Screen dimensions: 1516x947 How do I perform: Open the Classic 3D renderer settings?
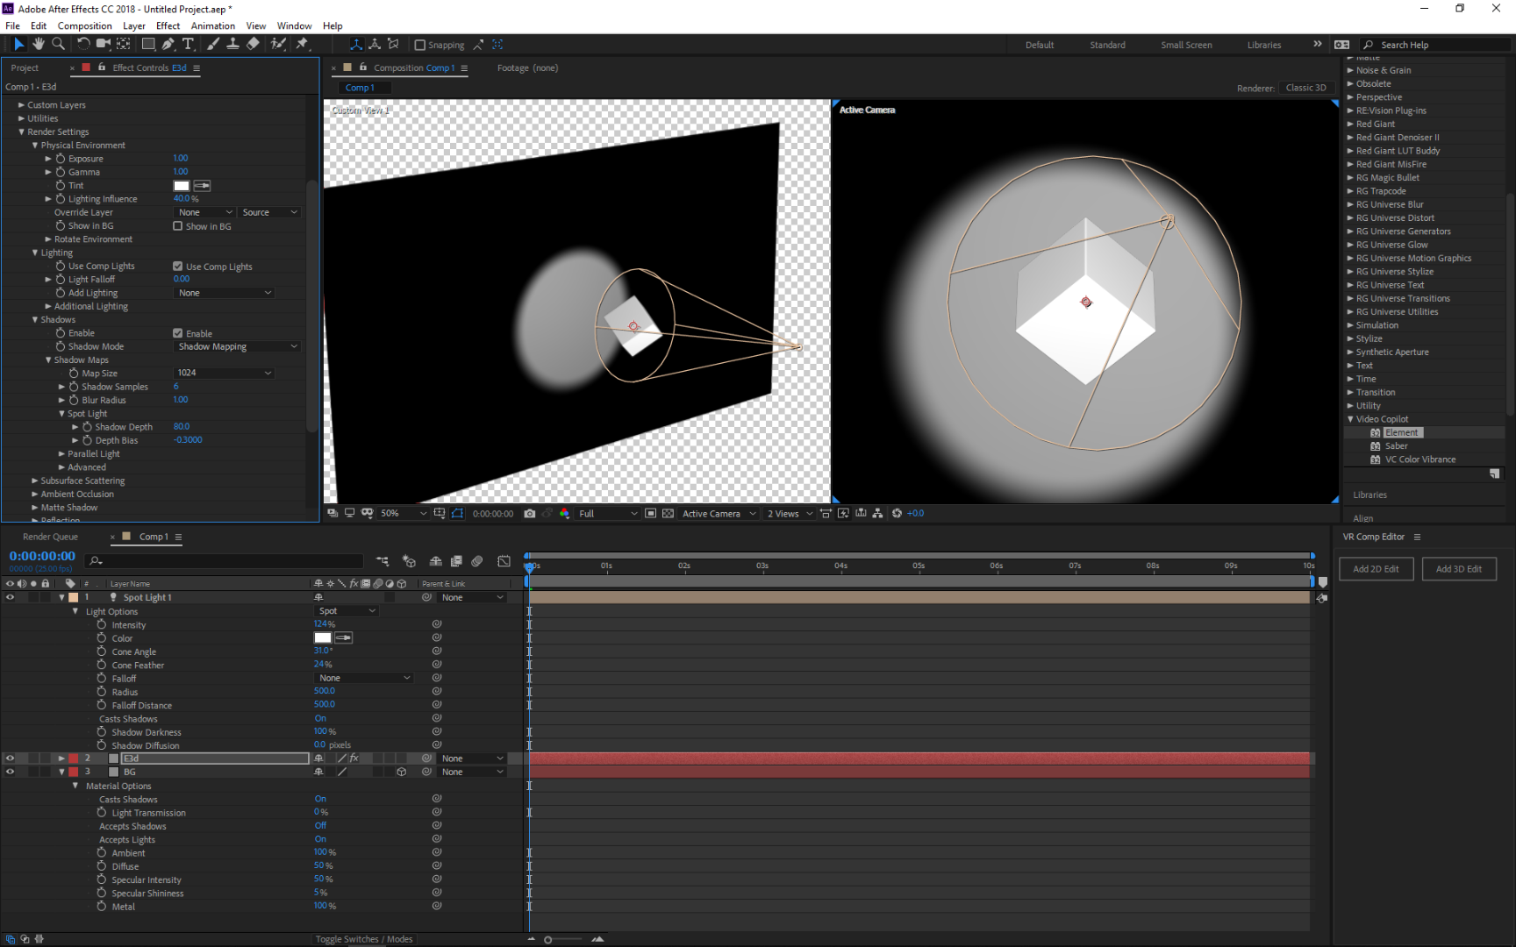point(1306,87)
